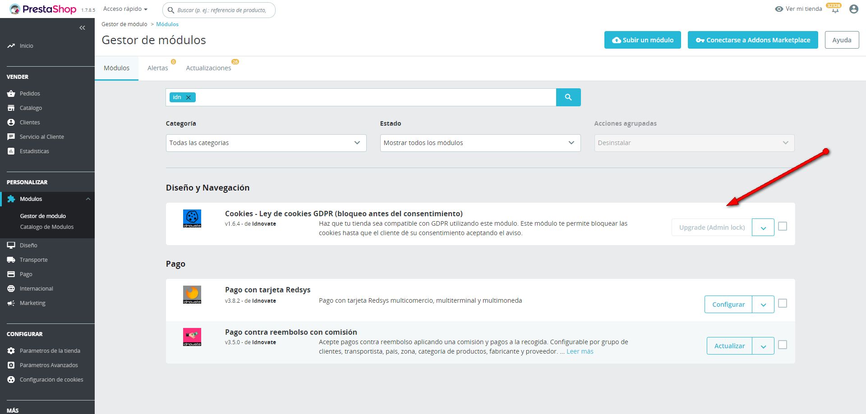Click the Gestor de modulo breadcrumb
866x414 pixels.
124,24
